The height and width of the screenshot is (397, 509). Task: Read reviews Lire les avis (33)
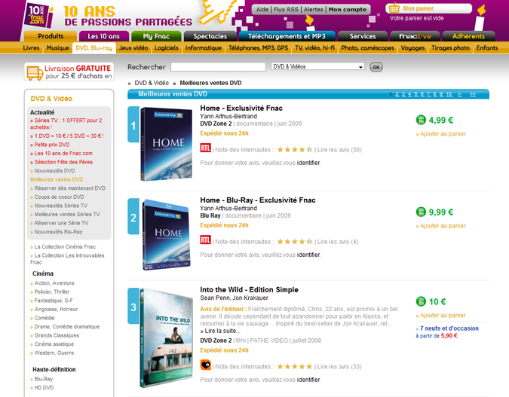(x=339, y=367)
